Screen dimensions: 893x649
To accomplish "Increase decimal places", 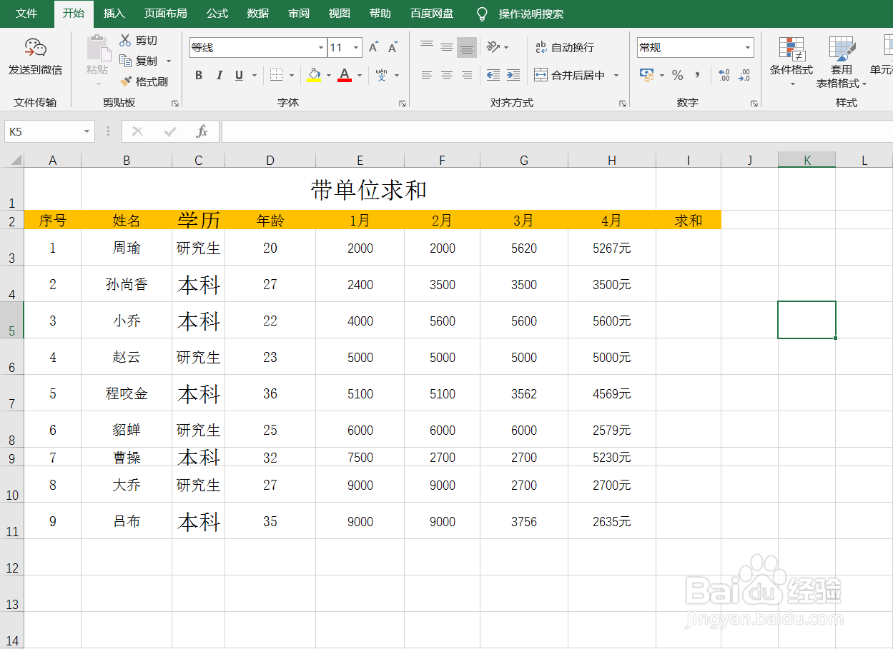I will [x=724, y=75].
